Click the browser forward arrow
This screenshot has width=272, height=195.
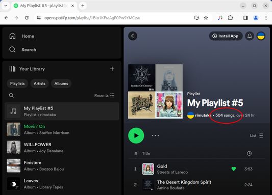16,18
